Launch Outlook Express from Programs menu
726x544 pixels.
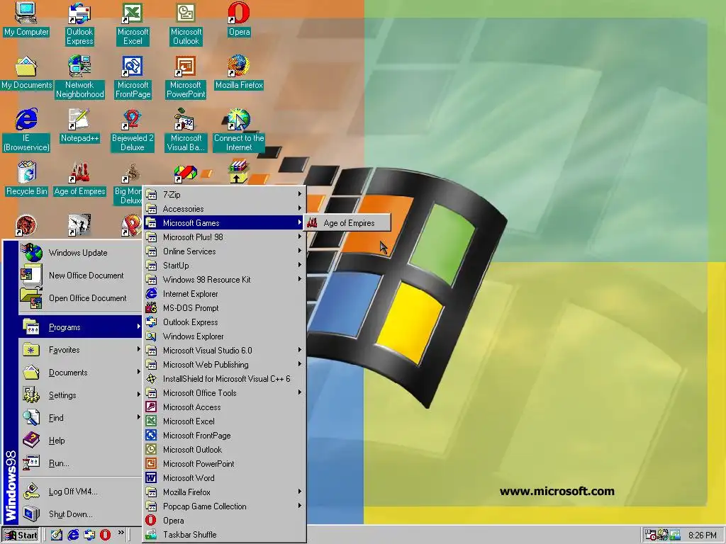click(x=225, y=322)
